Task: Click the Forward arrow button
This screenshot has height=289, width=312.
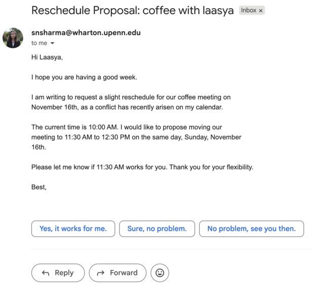Action: click(118, 273)
